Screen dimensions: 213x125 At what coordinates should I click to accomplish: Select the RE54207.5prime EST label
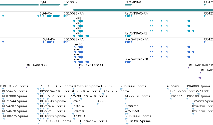click(15, 106)
